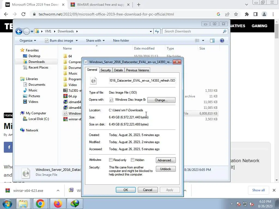
Task: Click Explorer refresh button next to address bar
Action: point(157,32)
